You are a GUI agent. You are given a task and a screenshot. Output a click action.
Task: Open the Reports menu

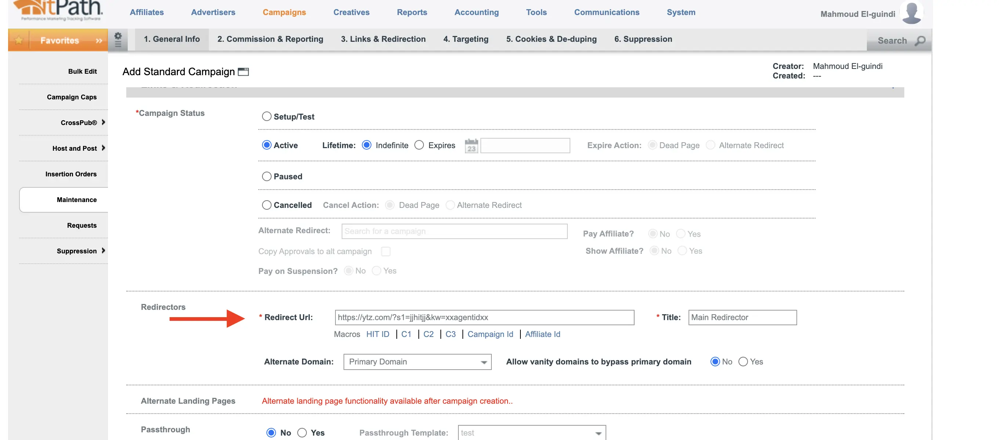pyautogui.click(x=411, y=12)
